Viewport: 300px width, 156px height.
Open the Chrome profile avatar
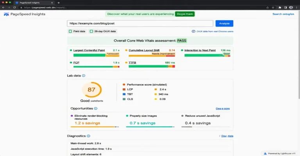[291, 7]
